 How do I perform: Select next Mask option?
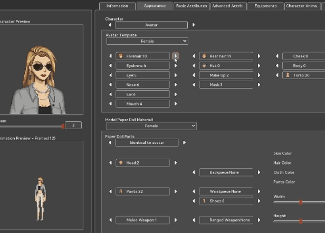[x=259, y=85]
